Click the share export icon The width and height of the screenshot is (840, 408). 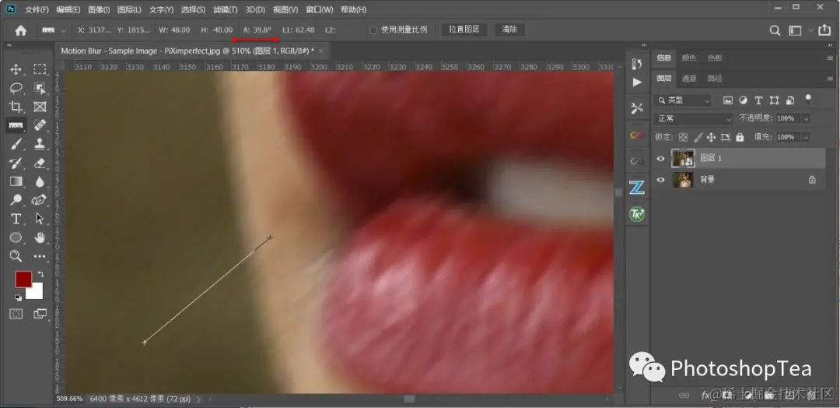click(x=824, y=30)
